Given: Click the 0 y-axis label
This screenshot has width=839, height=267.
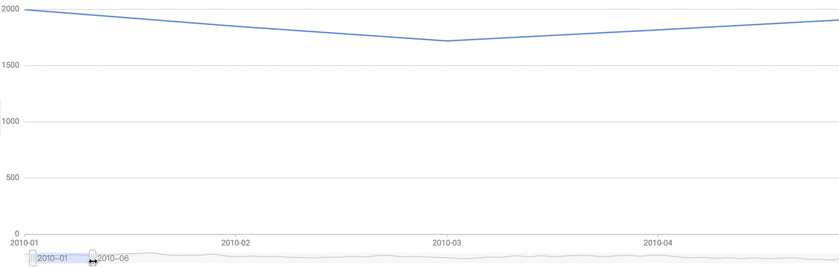Looking at the screenshot, I should coord(17,234).
